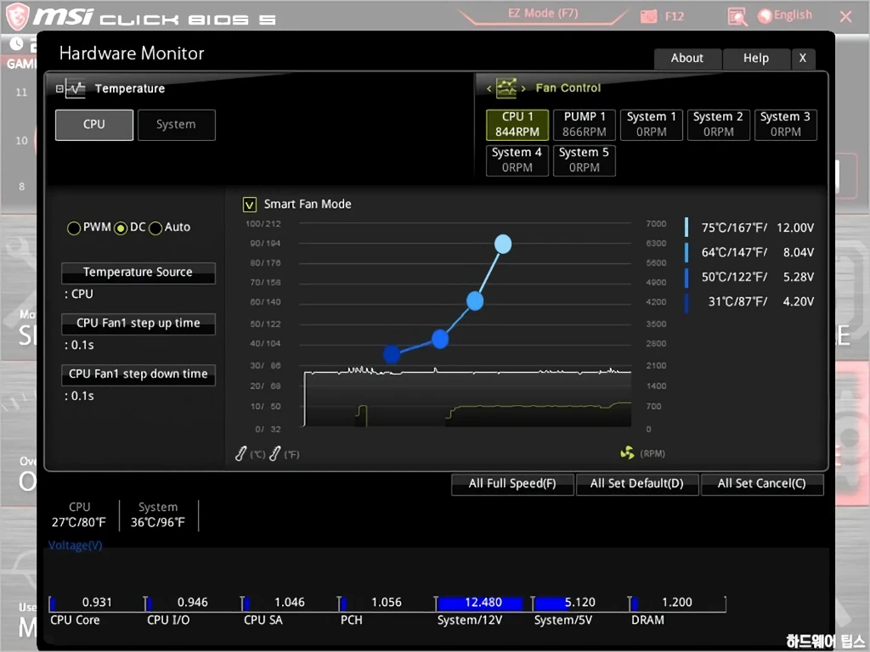Image resolution: width=870 pixels, height=652 pixels.
Task: Select the 75°C fan curve point
Action: pos(503,244)
